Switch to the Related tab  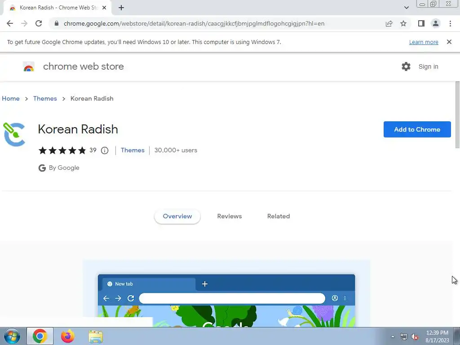[x=279, y=216]
